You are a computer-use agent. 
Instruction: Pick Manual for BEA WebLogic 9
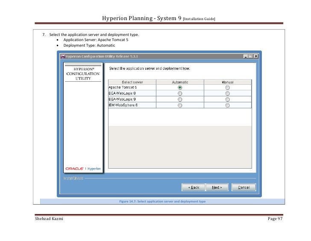point(227,99)
